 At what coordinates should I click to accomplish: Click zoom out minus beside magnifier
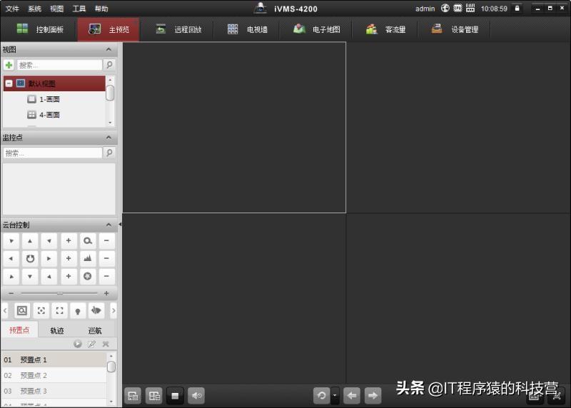[106, 241]
